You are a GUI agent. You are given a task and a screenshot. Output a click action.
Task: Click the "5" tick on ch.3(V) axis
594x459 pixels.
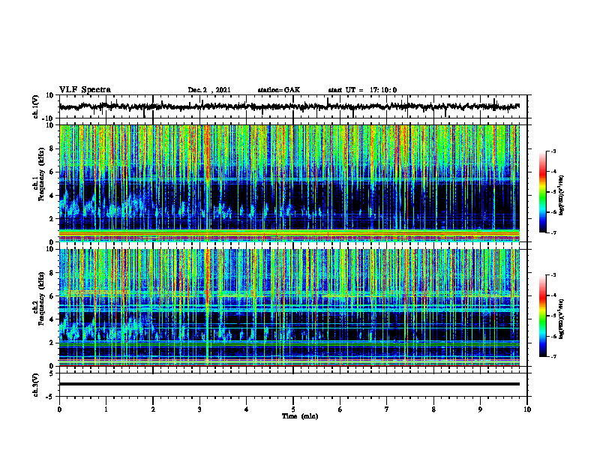pos(52,373)
